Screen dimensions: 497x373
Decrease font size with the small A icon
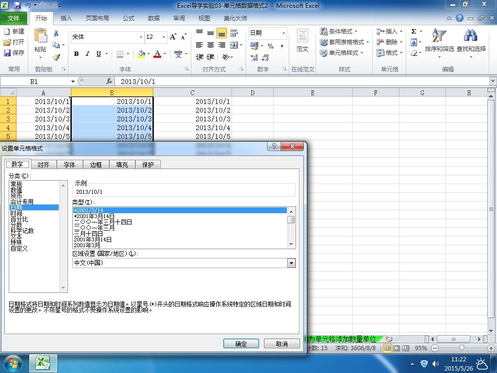tap(183, 37)
